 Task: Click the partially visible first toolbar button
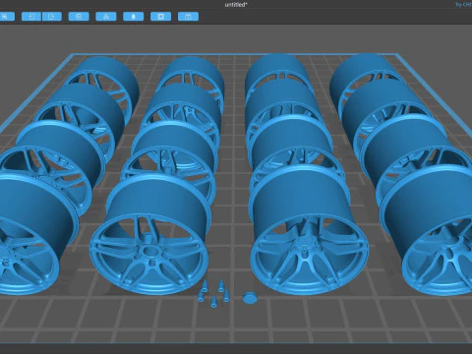(x=7, y=17)
